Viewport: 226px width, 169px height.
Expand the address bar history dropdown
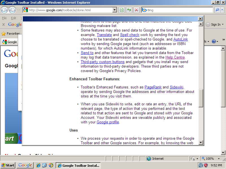tap(115, 10)
